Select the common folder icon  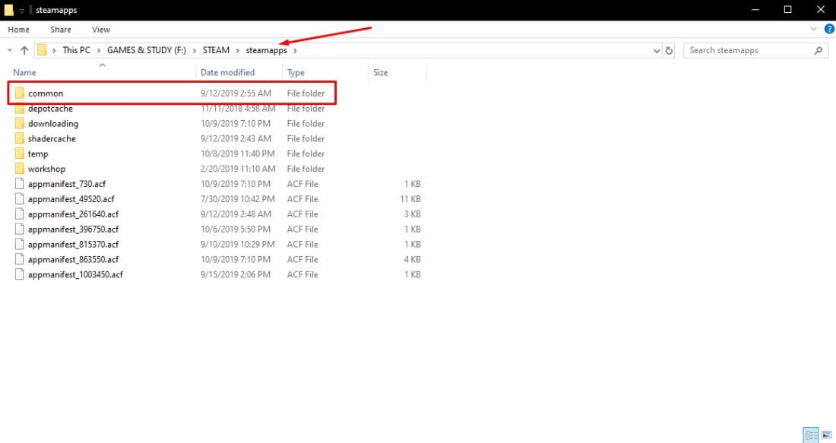(20, 93)
